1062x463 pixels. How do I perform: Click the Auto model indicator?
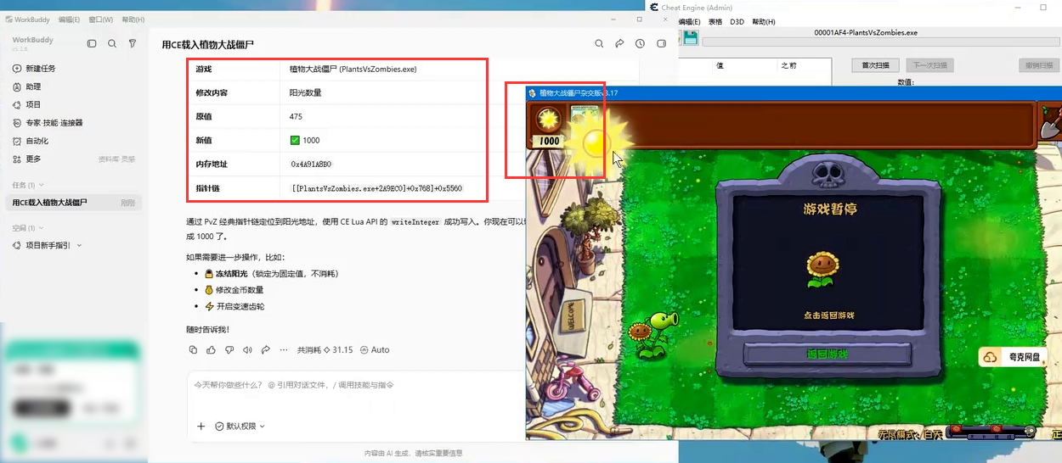point(375,349)
